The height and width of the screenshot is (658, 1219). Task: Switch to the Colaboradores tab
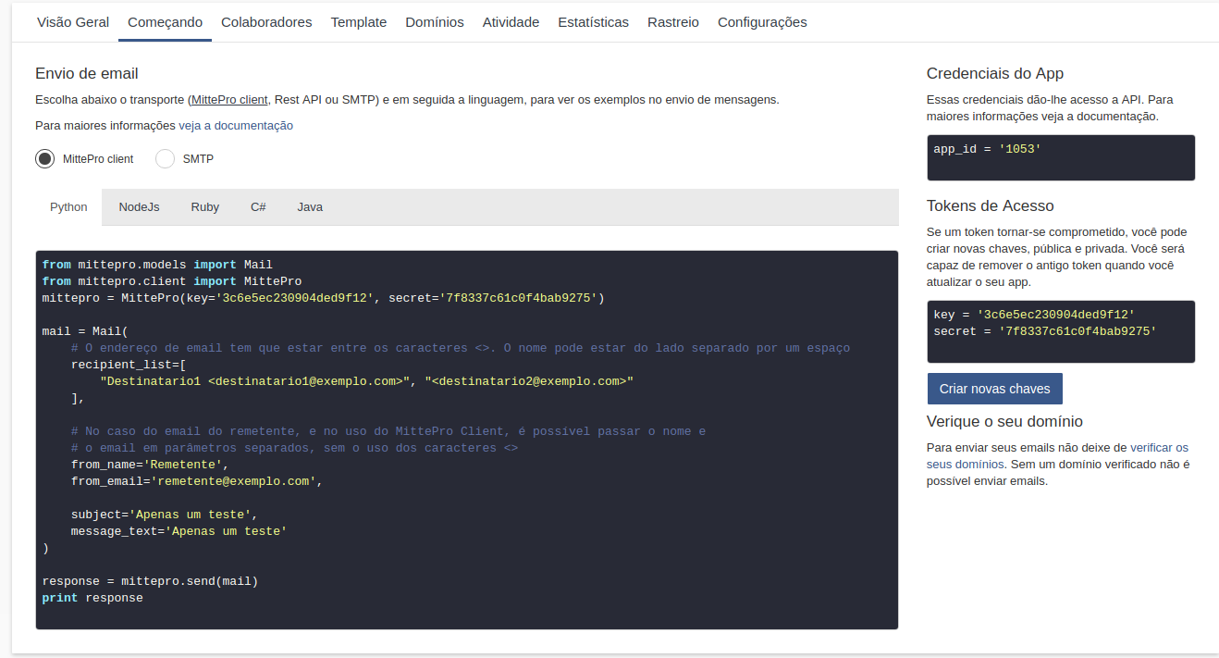[x=266, y=22]
